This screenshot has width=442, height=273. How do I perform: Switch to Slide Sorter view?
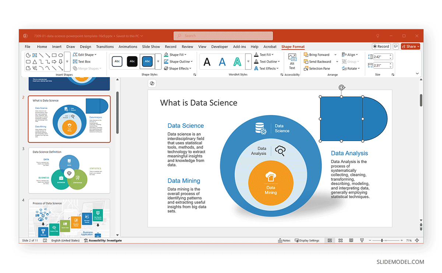point(340,240)
